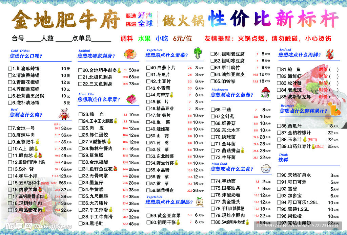Select the checkbox for 91.可口可乐
Screen dimensions: 347x235
coord(279,182)
